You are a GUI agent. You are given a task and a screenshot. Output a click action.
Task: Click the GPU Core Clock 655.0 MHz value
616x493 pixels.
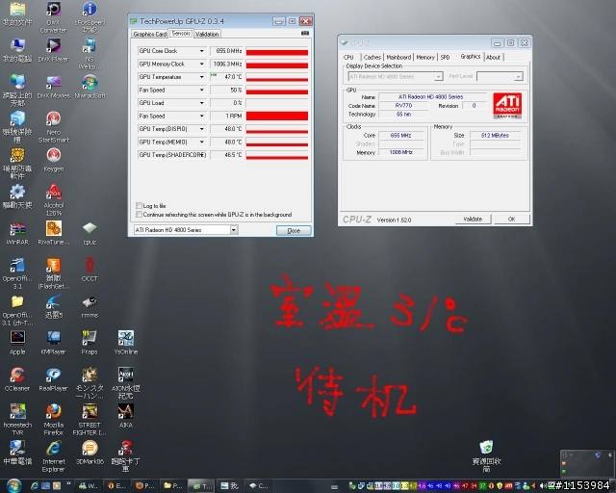pos(226,51)
